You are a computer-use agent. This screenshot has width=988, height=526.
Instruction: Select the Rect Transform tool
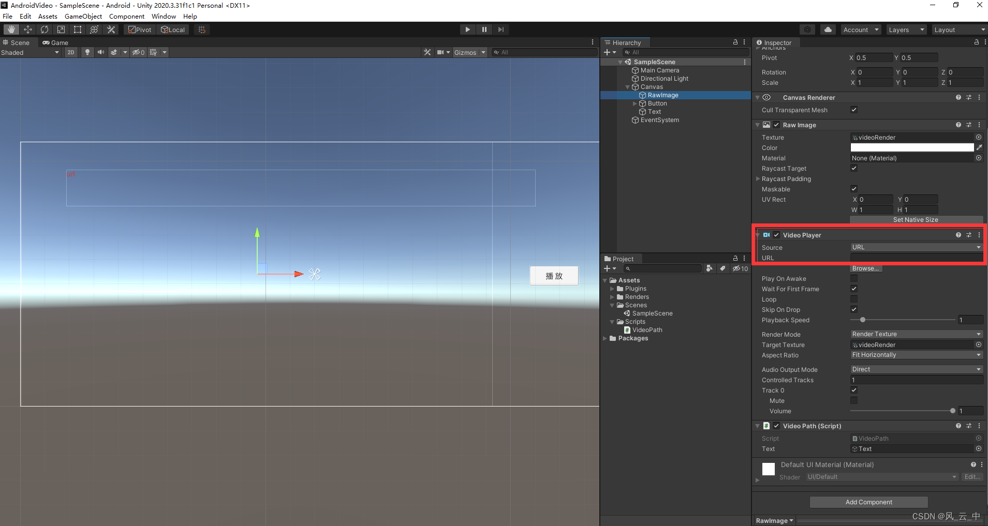(x=77, y=29)
